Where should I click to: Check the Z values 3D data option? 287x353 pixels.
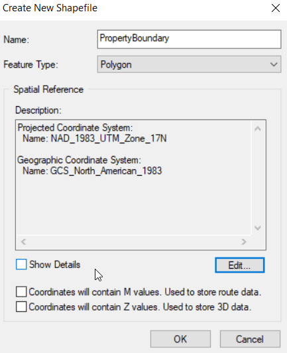(21, 307)
